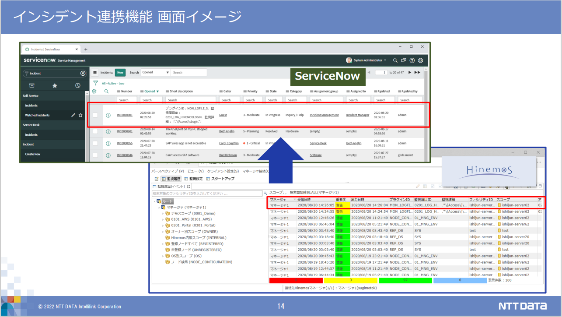Open Number column menu icon

[119, 92]
